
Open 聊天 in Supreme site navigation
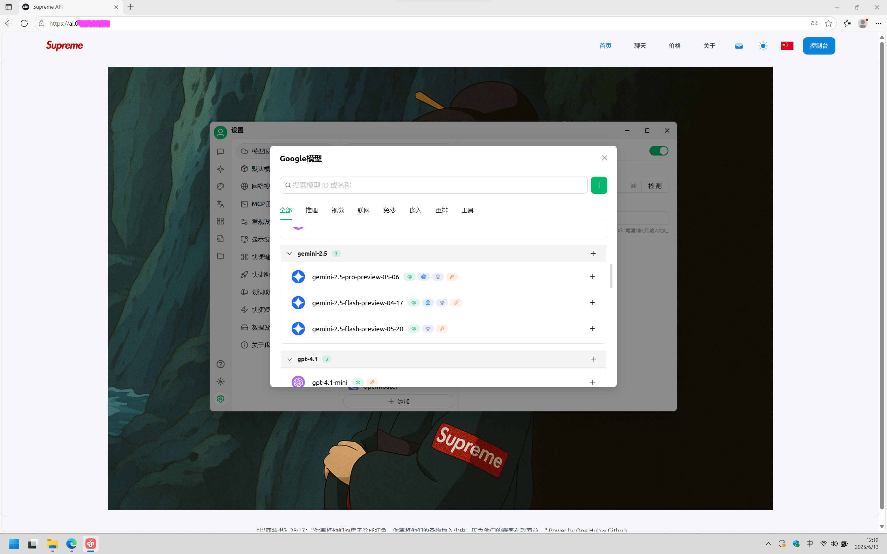[640, 46]
